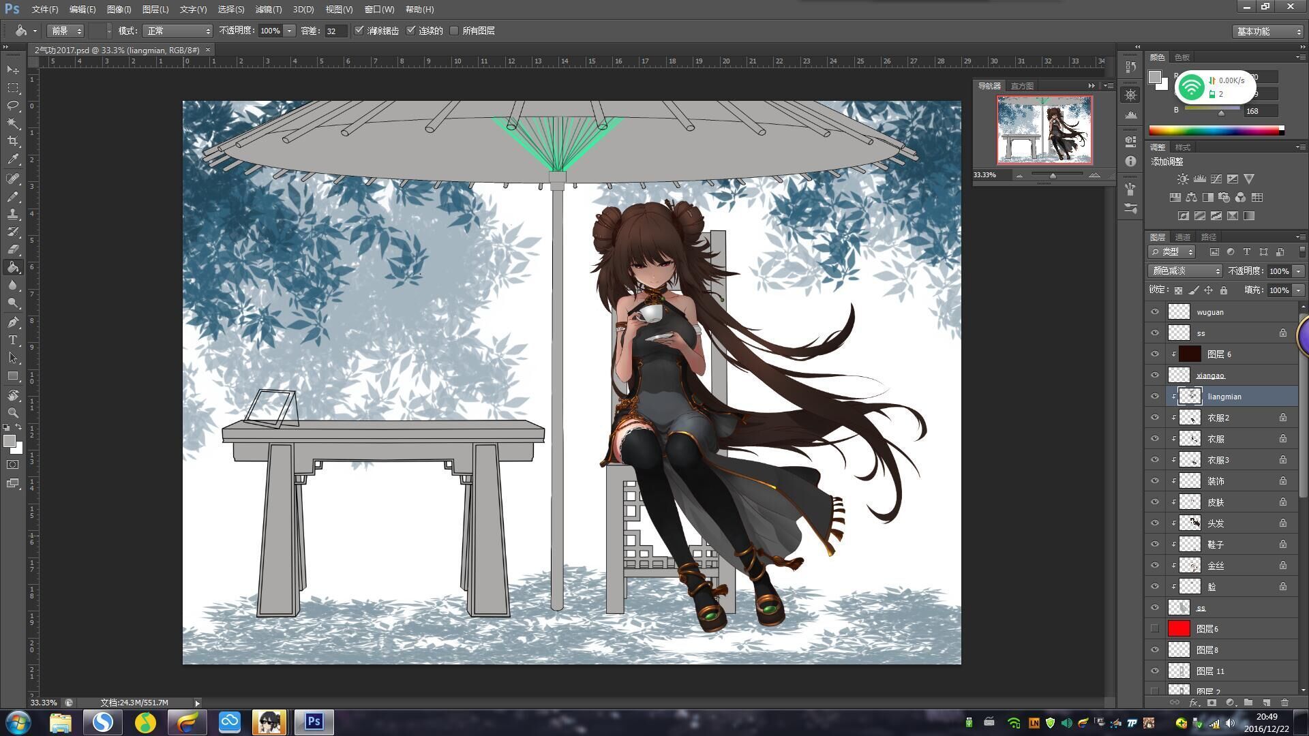Screen dimensions: 1309x736
Task: Switch to the 通道 tab
Action: [x=1183, y=237]
